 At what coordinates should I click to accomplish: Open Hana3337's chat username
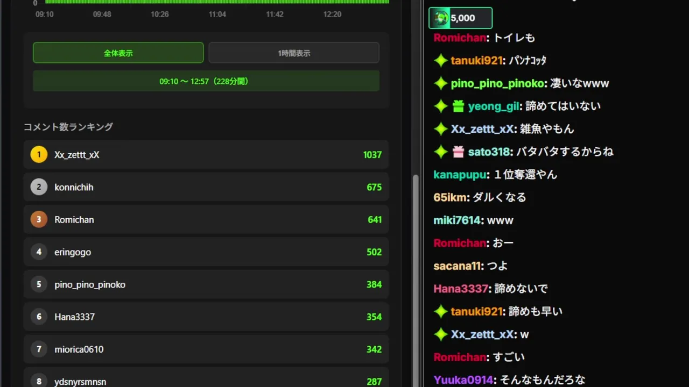(462, 289)
